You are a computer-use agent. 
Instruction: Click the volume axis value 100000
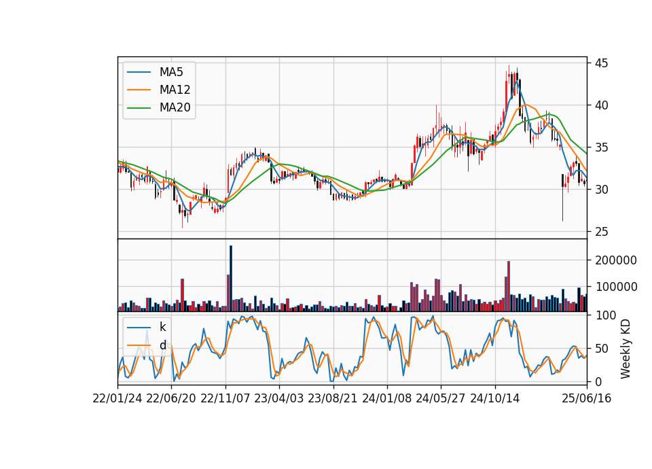click(x=616, y=287)
